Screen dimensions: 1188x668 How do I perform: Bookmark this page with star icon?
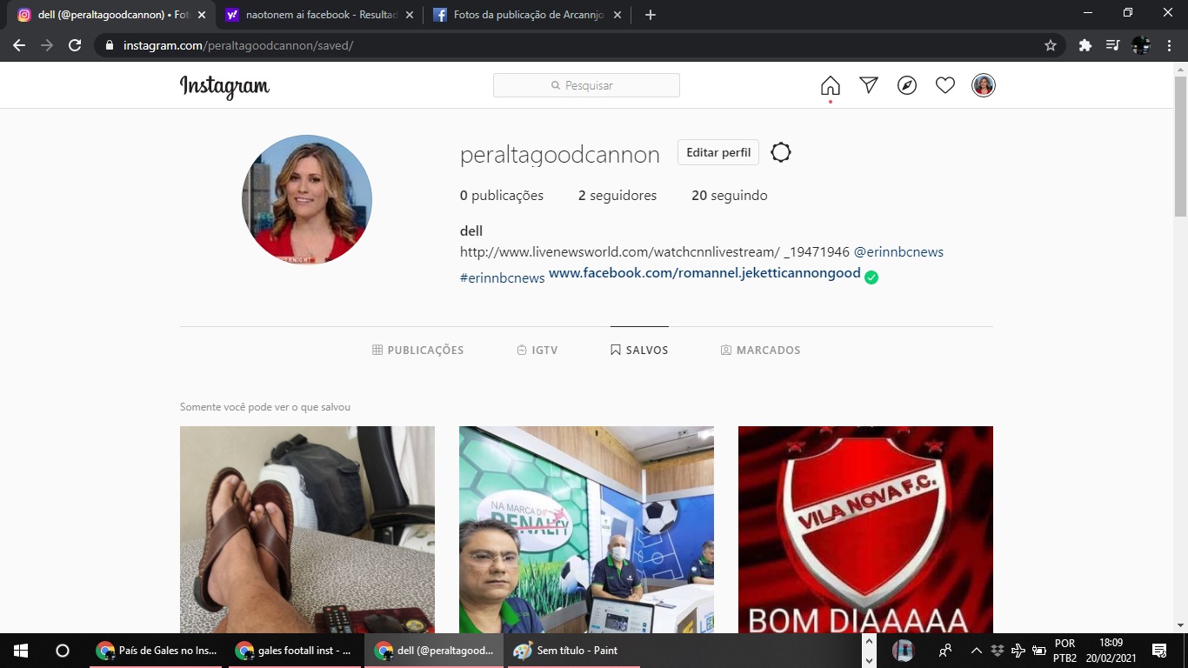pos(1051,45)
